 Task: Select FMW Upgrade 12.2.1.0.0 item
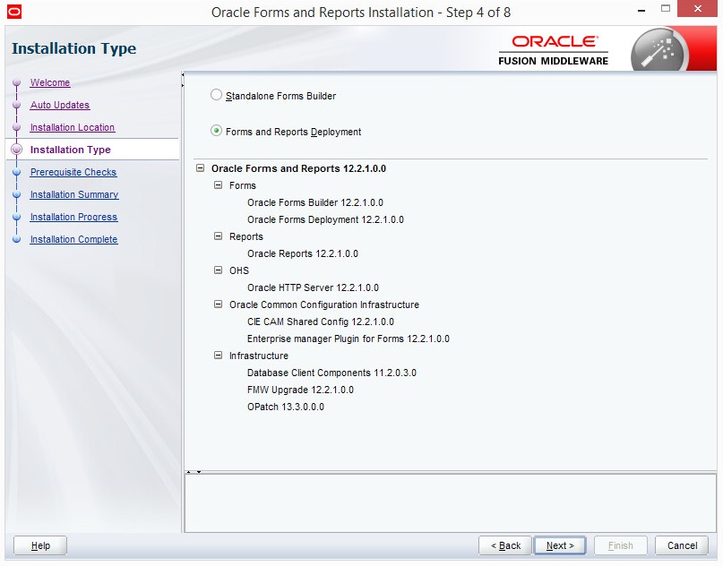tap(300, 390)
